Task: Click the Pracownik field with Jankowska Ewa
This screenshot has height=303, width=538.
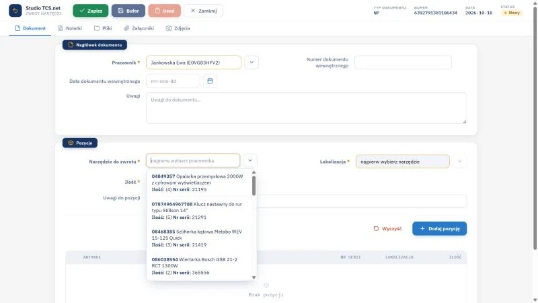Action: click(x=194, y=63)
